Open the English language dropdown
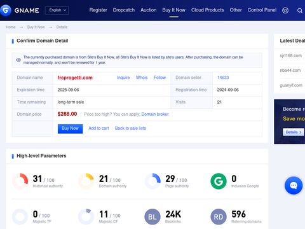305x229 pixels. (x=57, y=10)
